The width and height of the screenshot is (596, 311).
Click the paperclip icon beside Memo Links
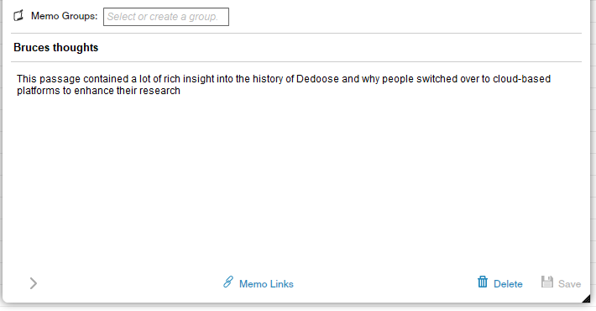228,282
